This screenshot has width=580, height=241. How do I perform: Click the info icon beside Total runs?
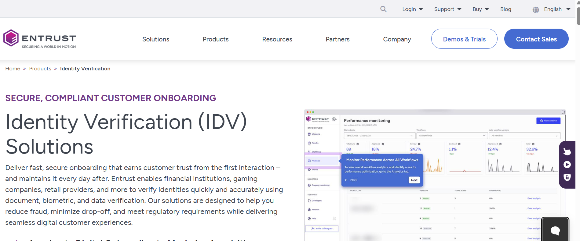358,144
